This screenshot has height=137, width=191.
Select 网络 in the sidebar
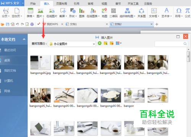click(x=14, y=91)
